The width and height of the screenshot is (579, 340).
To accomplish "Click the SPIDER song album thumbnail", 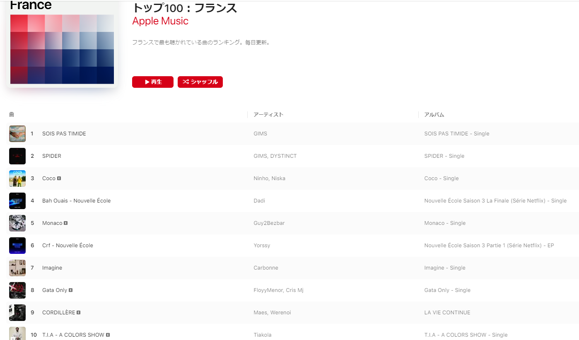I will click(17, 156).
